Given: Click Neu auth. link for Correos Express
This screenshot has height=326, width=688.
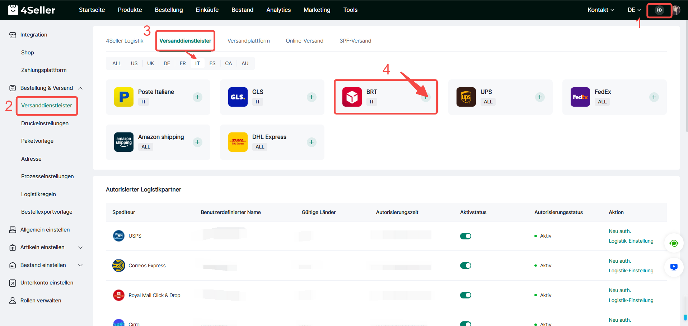Looking at the screenshot, I should (x=619, y=261).
